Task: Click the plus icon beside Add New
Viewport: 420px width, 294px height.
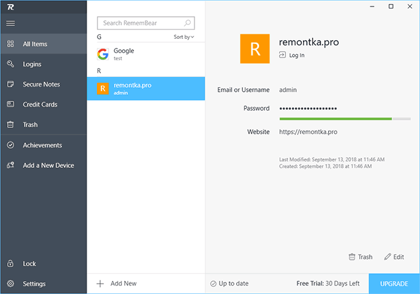Action: click(x=100, y=284)
